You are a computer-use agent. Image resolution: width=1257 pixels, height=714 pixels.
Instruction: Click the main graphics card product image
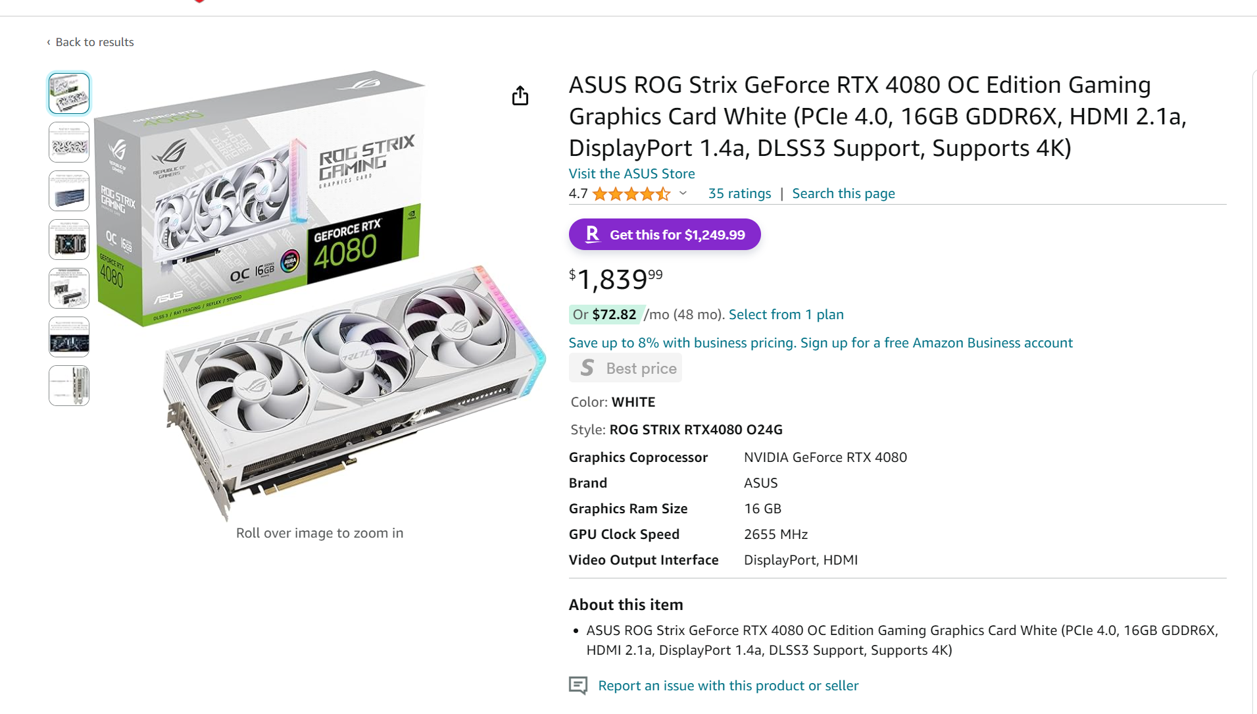point(320,296)
